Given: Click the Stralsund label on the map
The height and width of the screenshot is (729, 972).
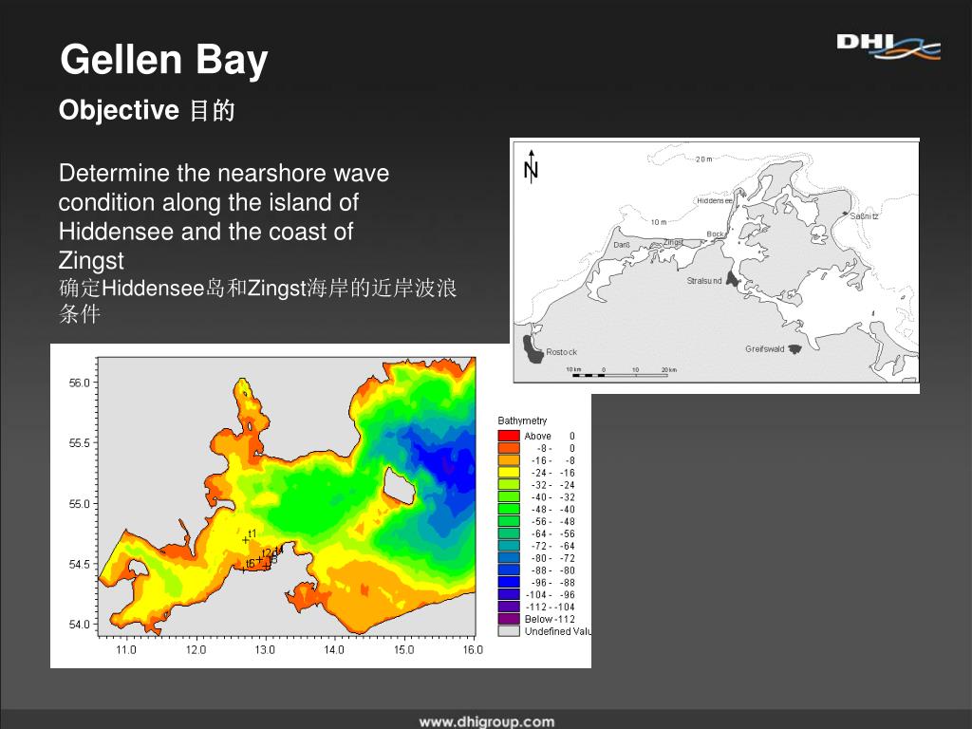Looking at the screenshot, I should tap(704, 281).
